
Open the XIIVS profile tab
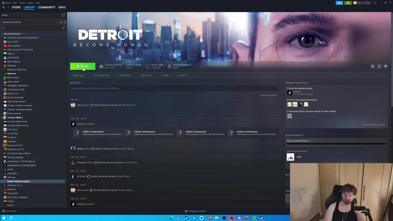pos(62,7)
